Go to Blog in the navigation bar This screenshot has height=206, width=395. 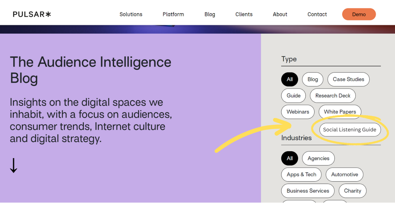pos(210,14)
